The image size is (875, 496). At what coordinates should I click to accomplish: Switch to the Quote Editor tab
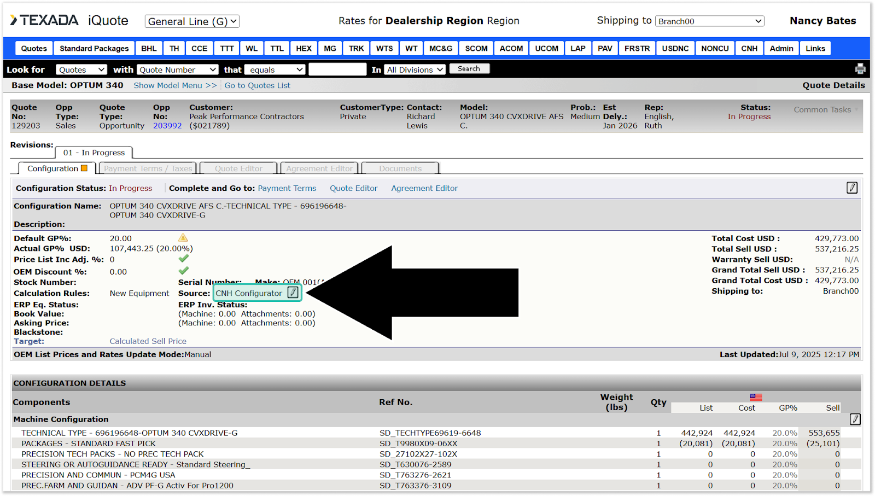(x=238, y=168)
